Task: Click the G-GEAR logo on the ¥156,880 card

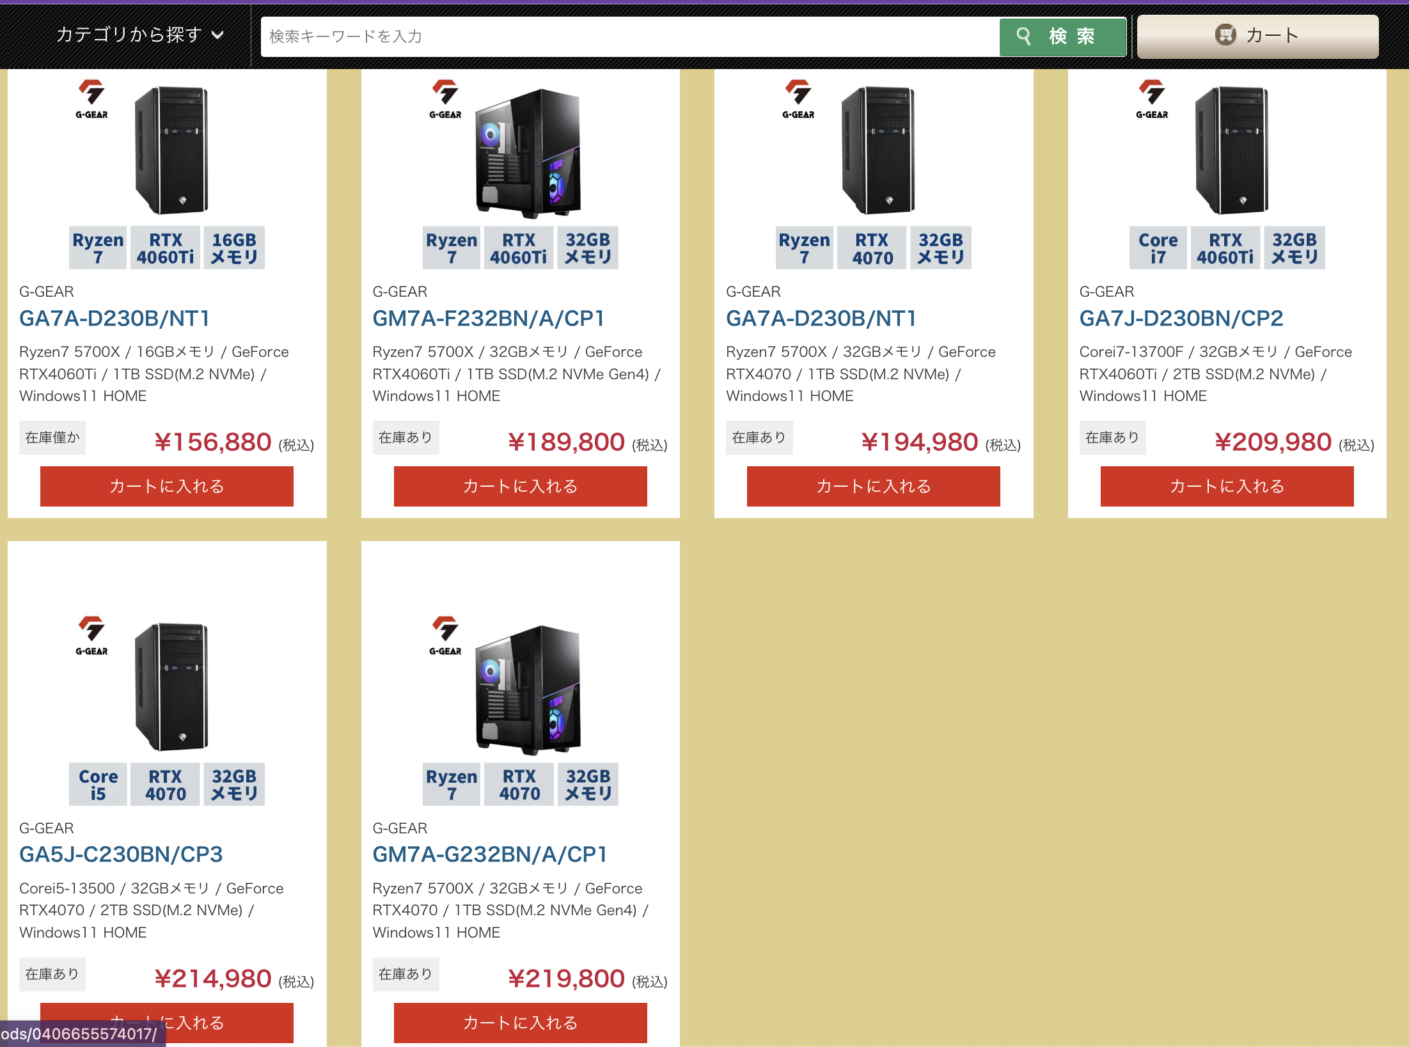Action: click(91, 99)
